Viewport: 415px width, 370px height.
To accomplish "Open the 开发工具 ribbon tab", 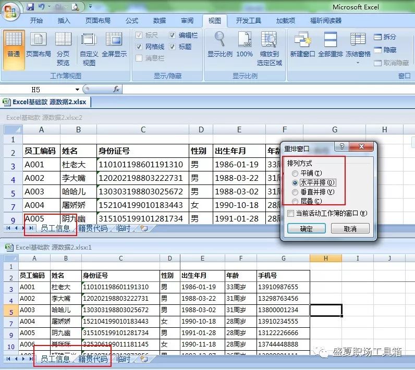I will [x=248, y=21].
